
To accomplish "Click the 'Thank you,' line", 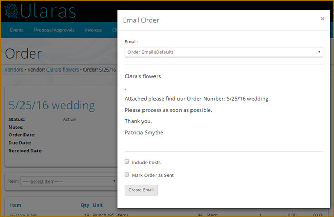I will [x=138, y=121].
